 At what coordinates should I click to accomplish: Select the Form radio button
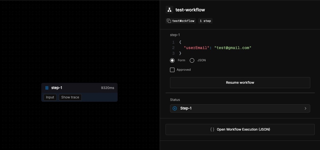click(172, 60)
